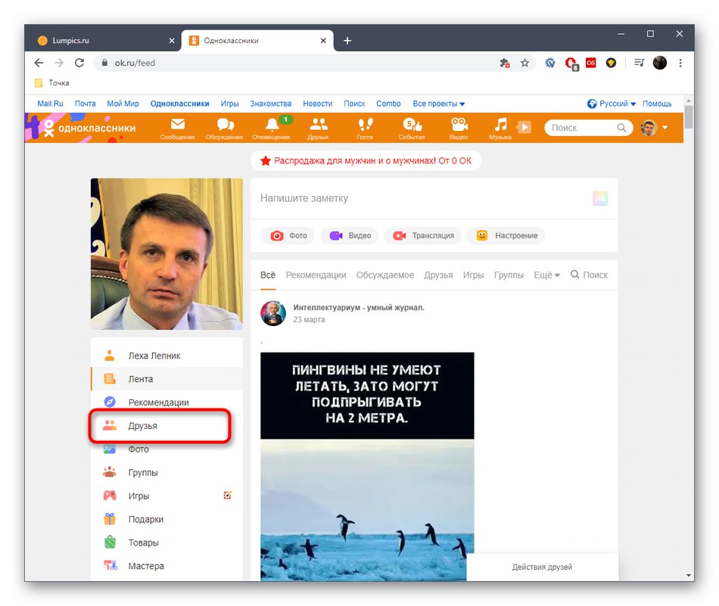
Task: Click the search magnifier in Поиск box
Action: tap(621, 128)
